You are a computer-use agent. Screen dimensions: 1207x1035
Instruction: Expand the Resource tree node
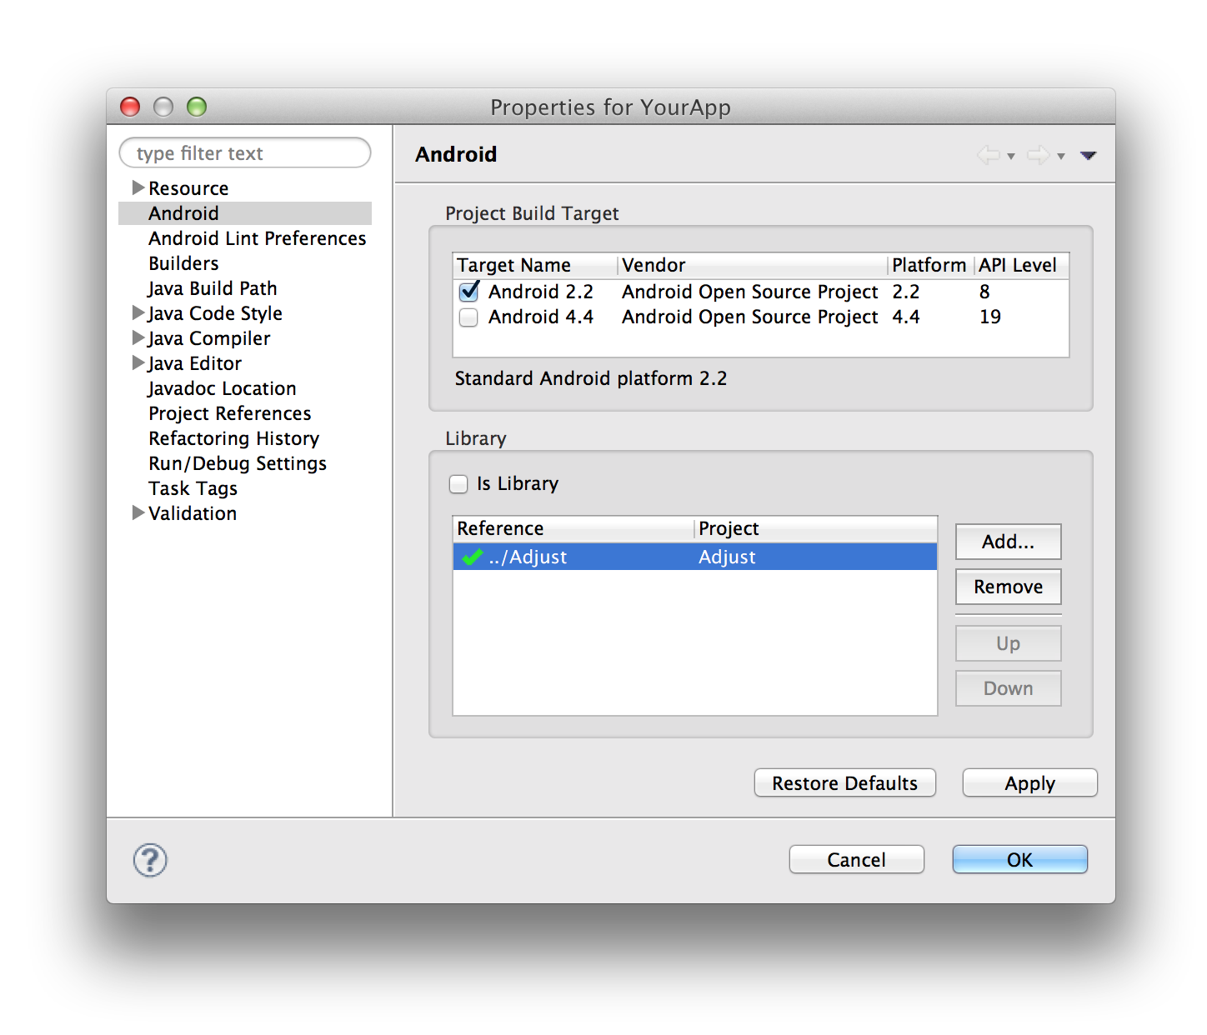tap(138, 187)
